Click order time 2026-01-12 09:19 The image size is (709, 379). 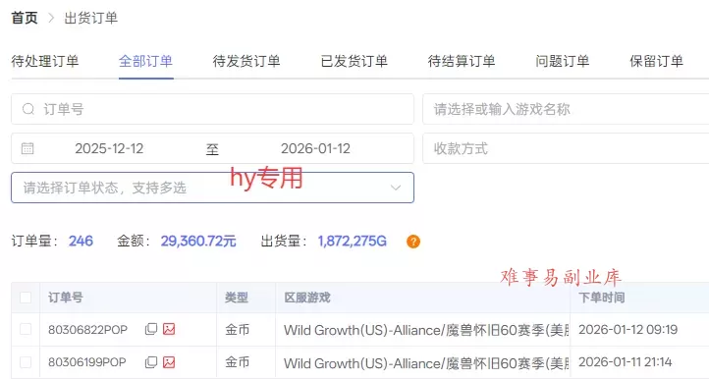coord(628,329)
